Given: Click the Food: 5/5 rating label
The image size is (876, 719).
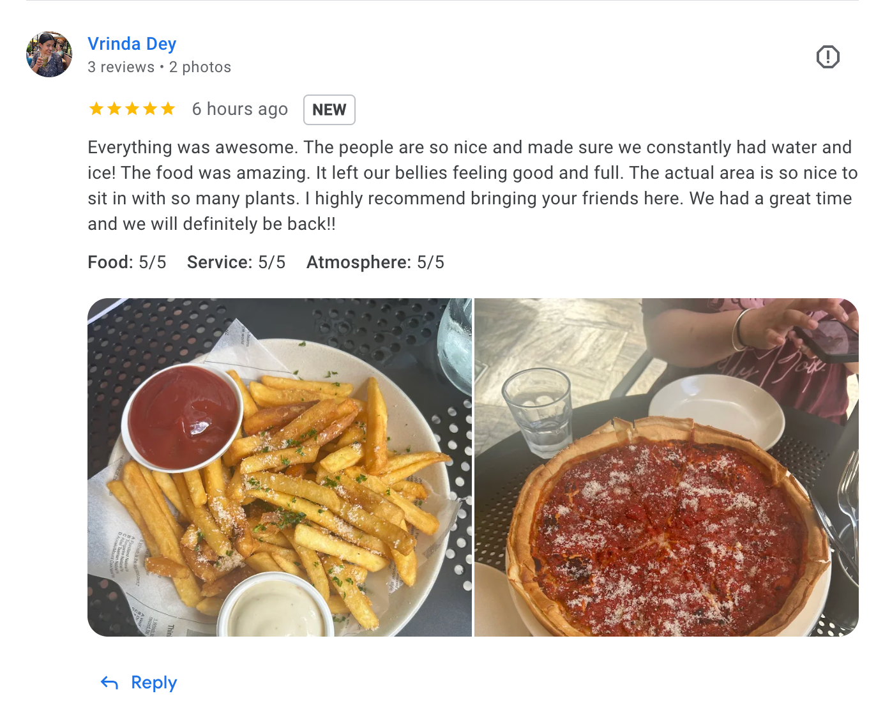Looking at the screenshot, I should [x=127, y=262].
